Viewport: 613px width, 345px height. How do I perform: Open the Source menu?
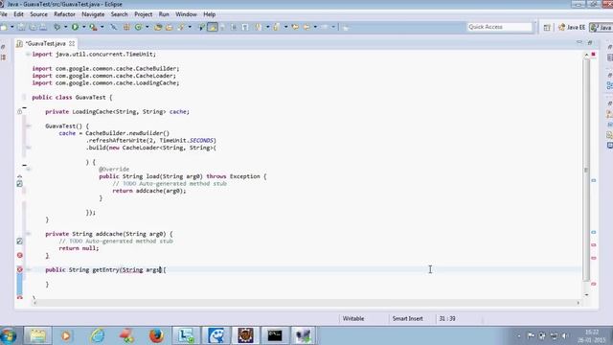coord(38,14)
